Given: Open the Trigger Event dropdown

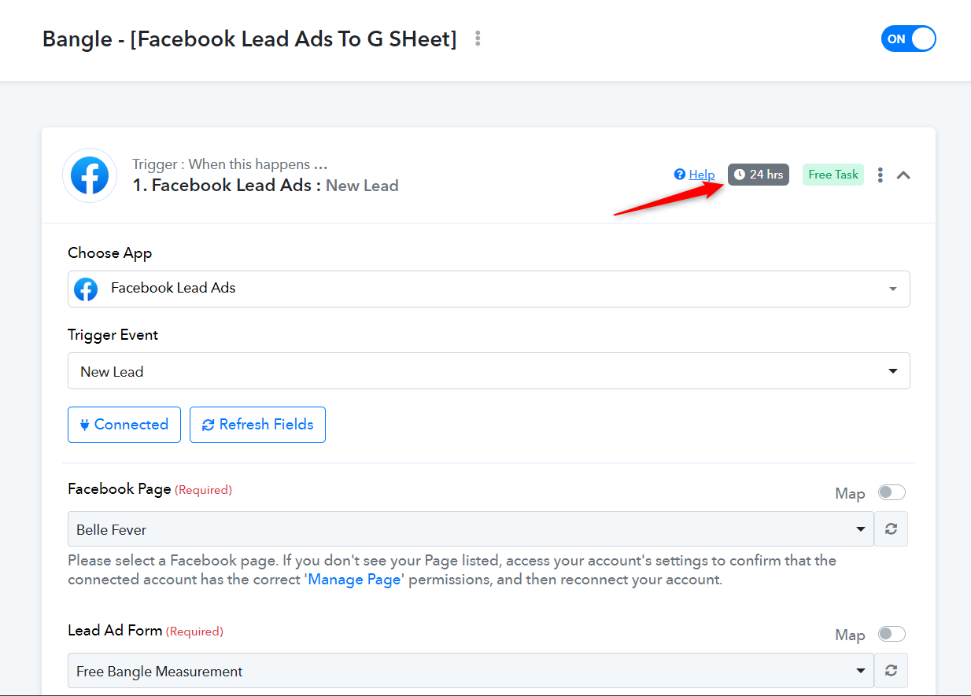Looking at the screenshot, I should tap(489, 371).
